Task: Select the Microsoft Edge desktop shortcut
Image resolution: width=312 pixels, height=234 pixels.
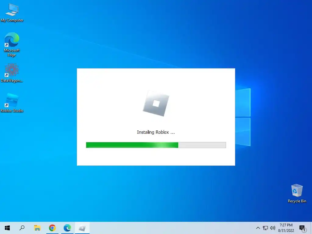Action: tap(12, 44)
